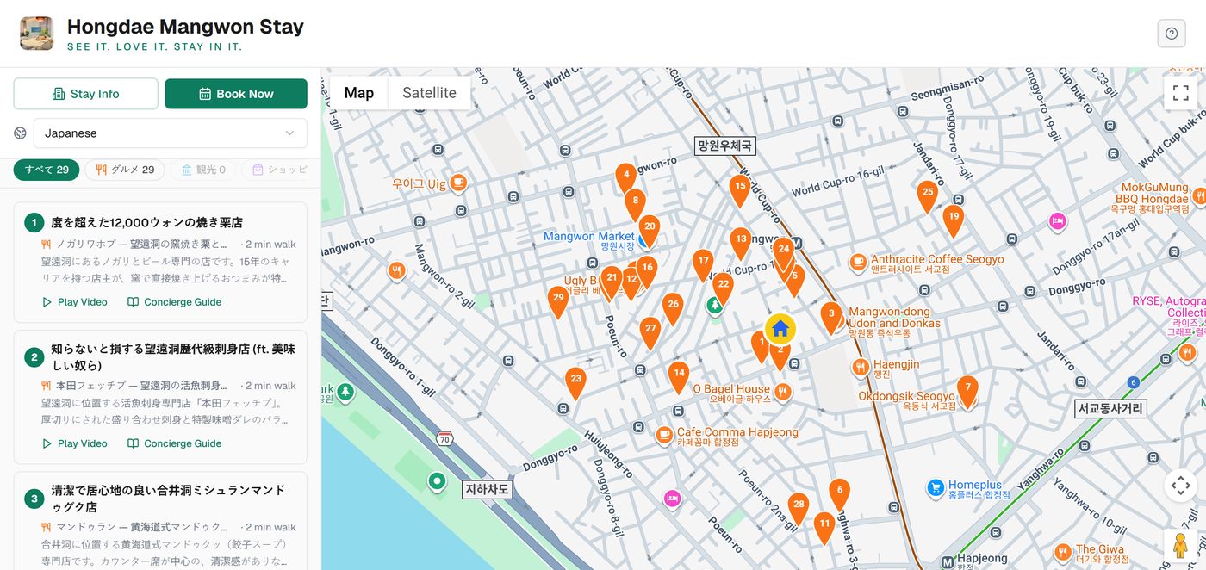Open the Japanese language dropdown
1206x570 pixels.
pyautogui.click(x=170, y=133)
